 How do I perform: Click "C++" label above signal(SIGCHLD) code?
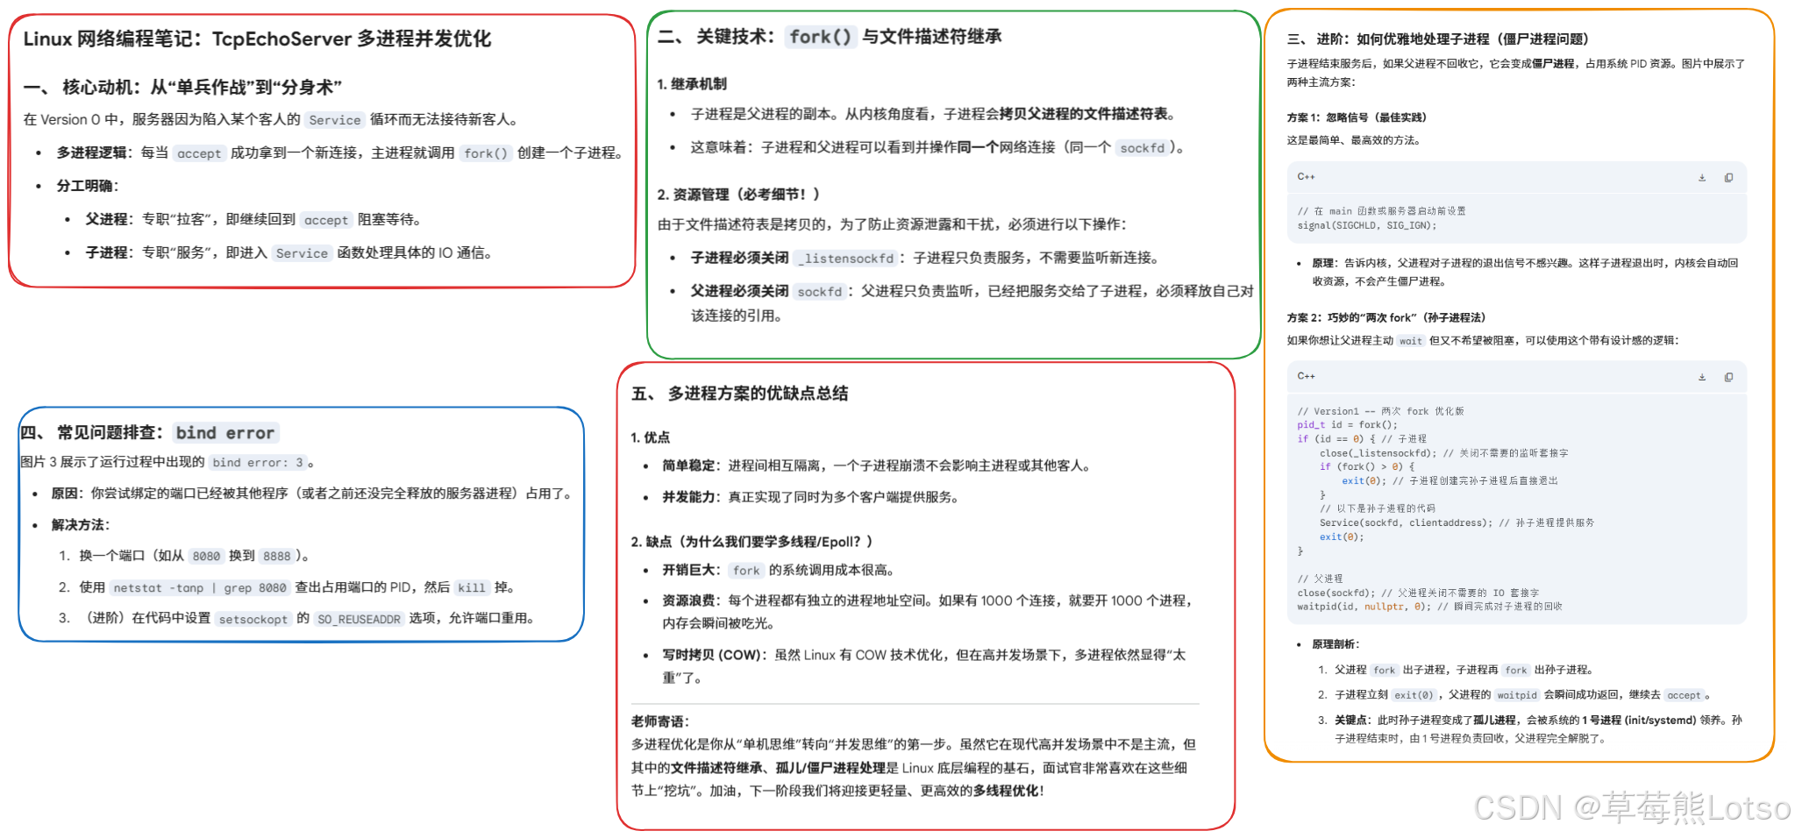click(x=1306, y=177)
